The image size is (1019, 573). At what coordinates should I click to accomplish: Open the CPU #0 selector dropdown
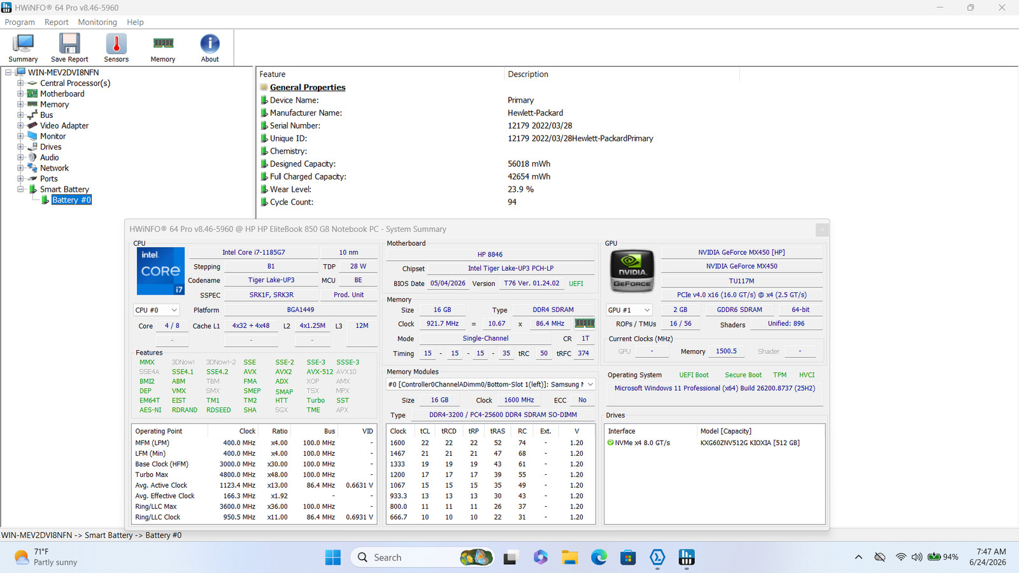click(x=157, y=310)
